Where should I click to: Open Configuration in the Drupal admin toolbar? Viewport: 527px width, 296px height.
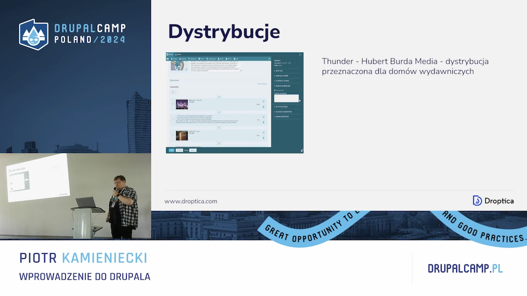pyautogui.click(x=211, y=59)
